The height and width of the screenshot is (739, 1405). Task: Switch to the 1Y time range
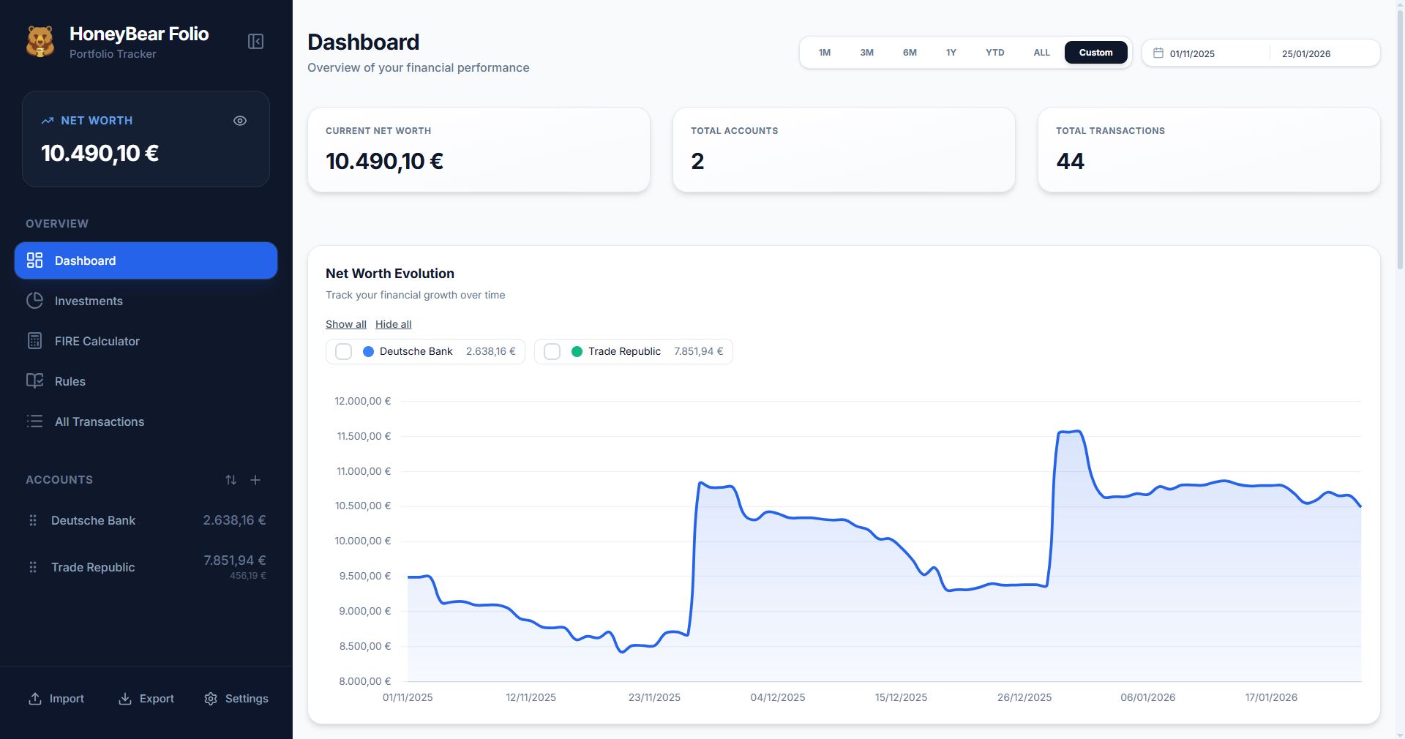pyautogui.click(x=951, y=52)
